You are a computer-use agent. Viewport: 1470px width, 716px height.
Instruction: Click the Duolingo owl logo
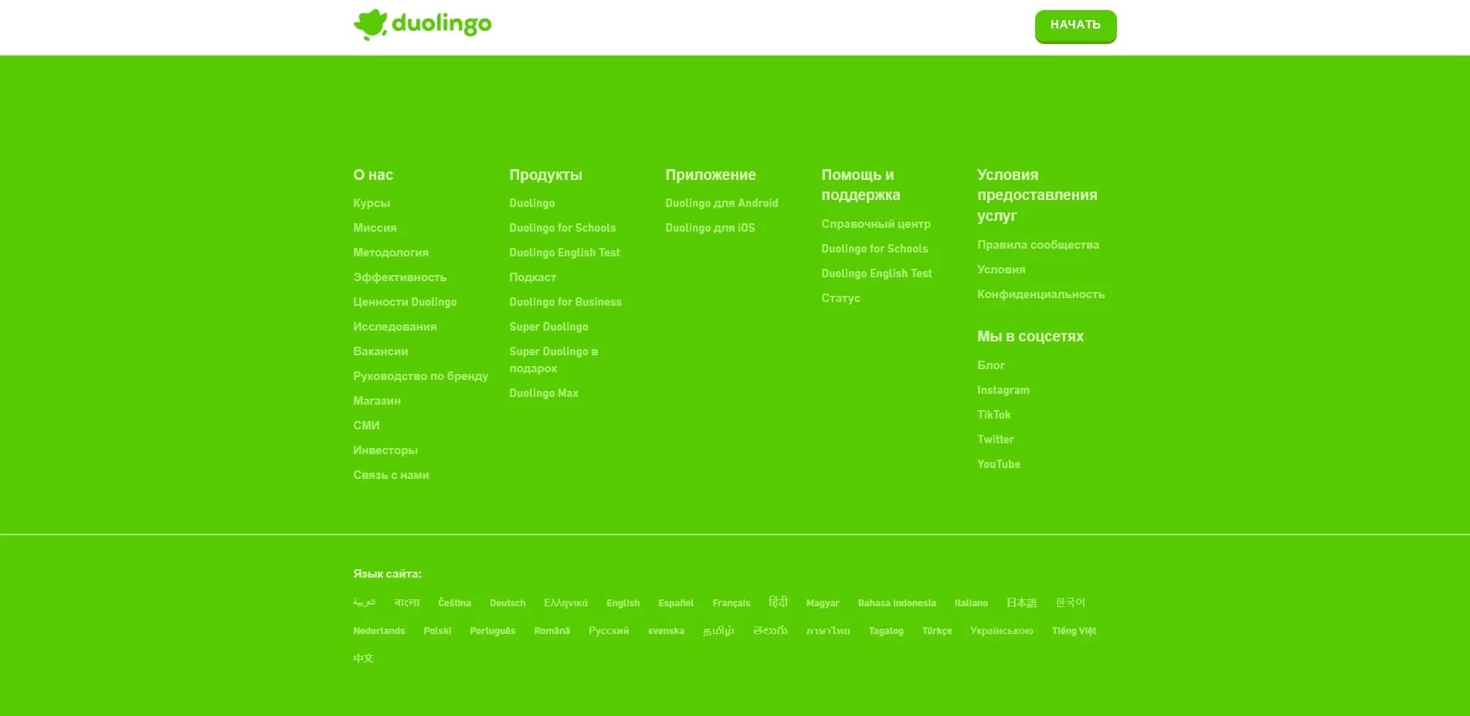pyautogui.click(x=422, y=25)
